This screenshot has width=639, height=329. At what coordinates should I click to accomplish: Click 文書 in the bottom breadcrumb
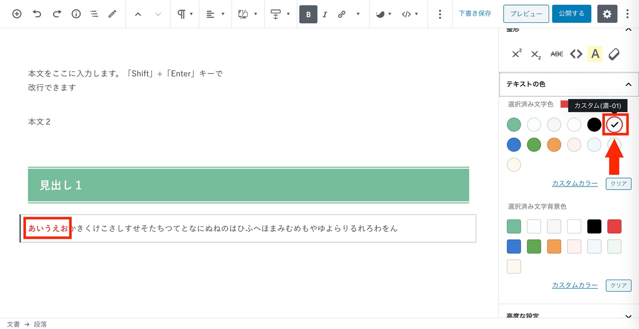click(13, 324)
